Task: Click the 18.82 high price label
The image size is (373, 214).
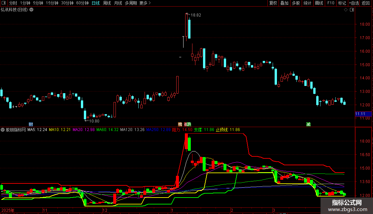Action: 196,15
